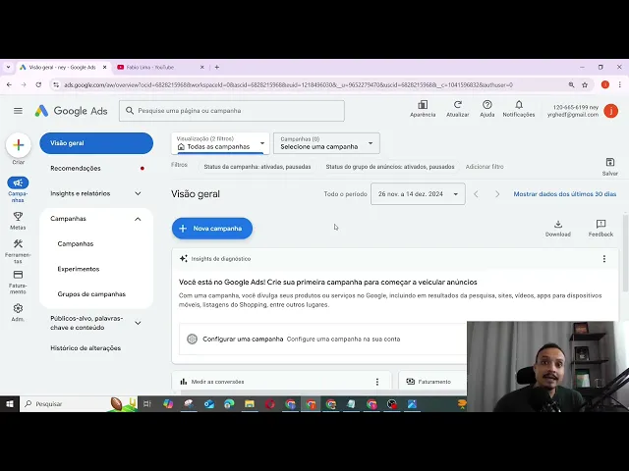Open File Explorer on taskbar
Screen dimensions: 629x471
250,404
